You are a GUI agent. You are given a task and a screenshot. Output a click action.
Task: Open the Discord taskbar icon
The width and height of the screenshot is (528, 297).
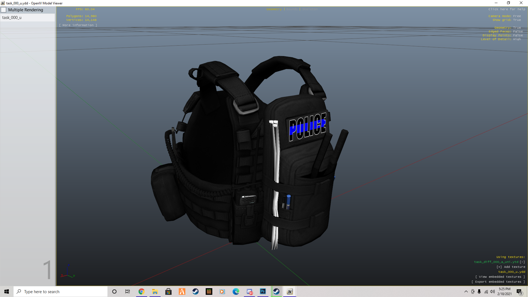pos(249,291)
